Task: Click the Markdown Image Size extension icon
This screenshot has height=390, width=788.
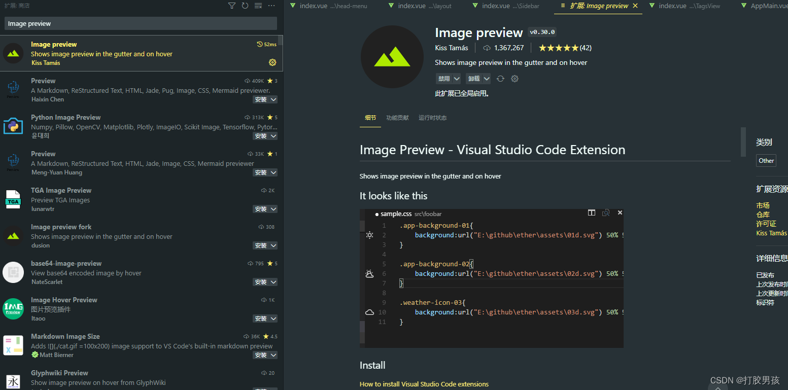Action: click(x=13, y=345)
